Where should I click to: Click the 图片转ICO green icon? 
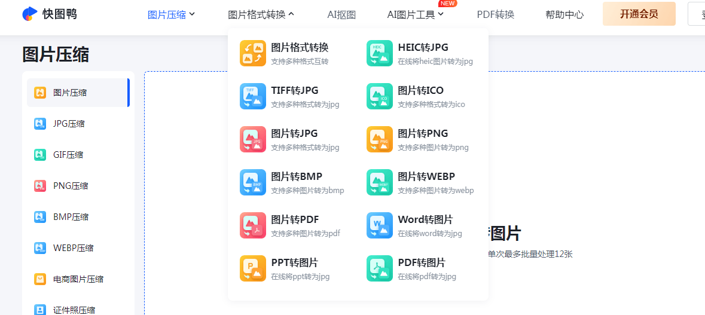380,96
